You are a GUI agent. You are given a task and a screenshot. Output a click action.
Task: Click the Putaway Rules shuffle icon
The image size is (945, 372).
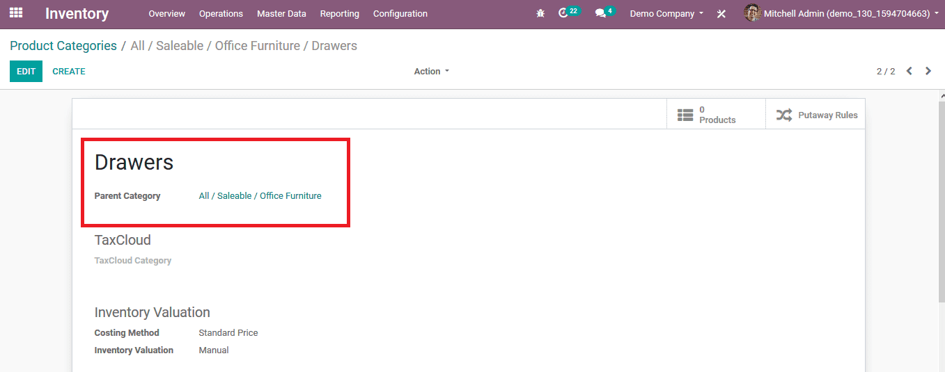[784, 115]
